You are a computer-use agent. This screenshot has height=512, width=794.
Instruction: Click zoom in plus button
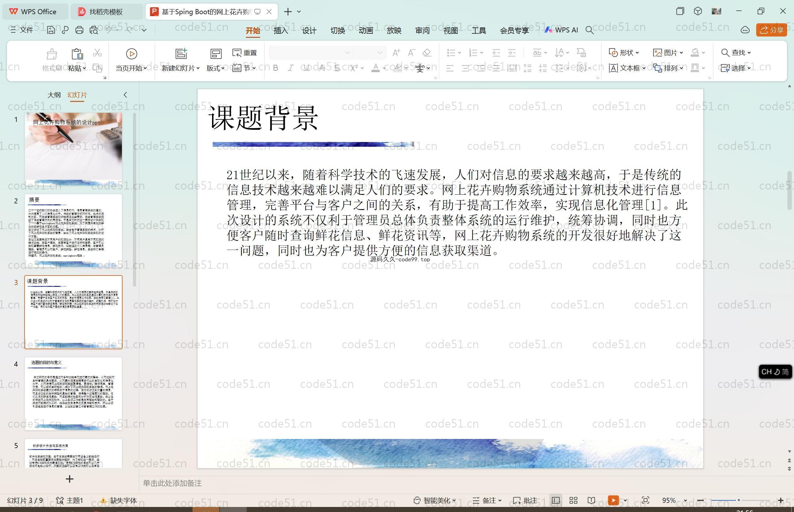(781, 500)
